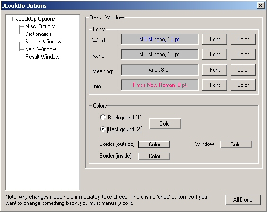Open Misc. Options in the tree

pyautogui.click(x=40, y=26)
